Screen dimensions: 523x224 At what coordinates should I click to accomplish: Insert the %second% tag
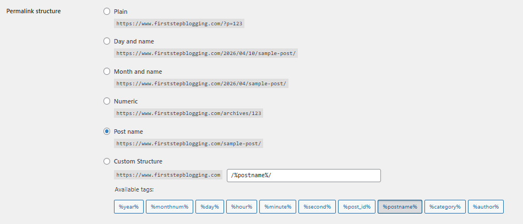pyautogui.click(x=317, y=207)
